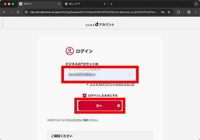This screenshot has width=200, height=140.
Task: Click the ビジネスdアカウント header logo
Action: [100, 24]
